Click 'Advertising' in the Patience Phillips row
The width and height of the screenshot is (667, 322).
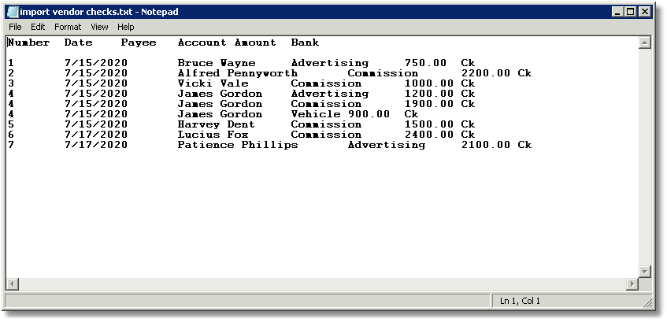[387, 145]
